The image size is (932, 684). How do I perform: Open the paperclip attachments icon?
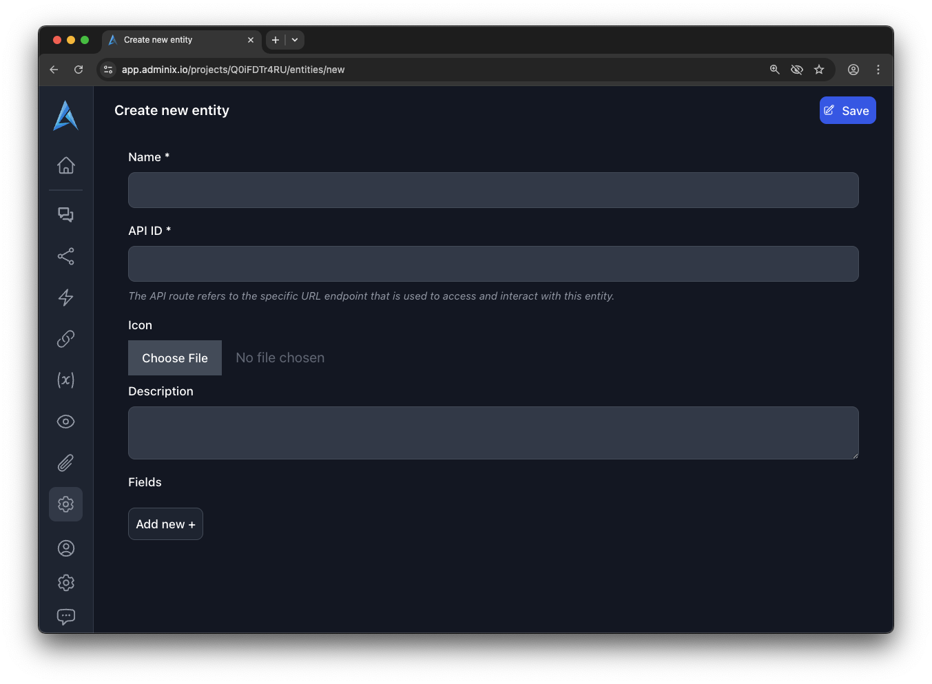(66, 463)
